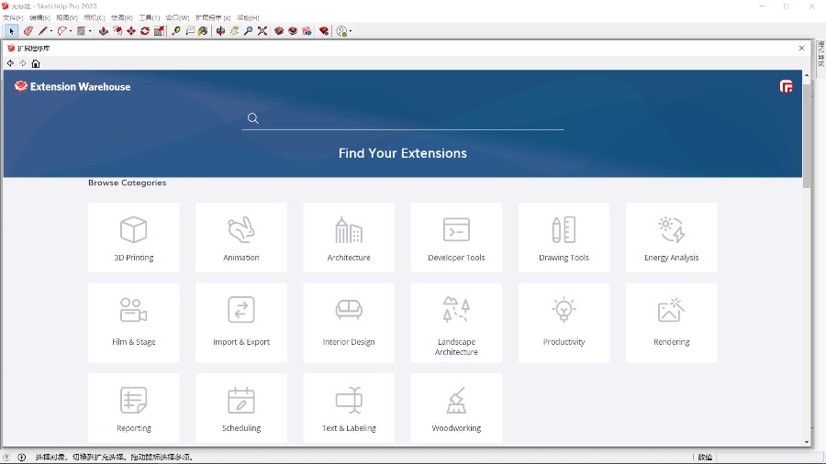Expand the line tool dropdown arrow
The width and height of the screenshot is (826, 464).
51,32
